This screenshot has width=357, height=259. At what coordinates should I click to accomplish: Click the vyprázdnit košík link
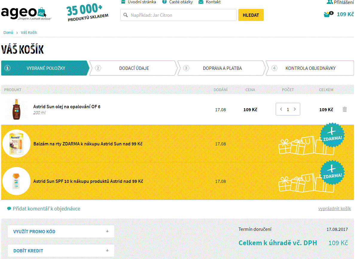pos(334,209)
